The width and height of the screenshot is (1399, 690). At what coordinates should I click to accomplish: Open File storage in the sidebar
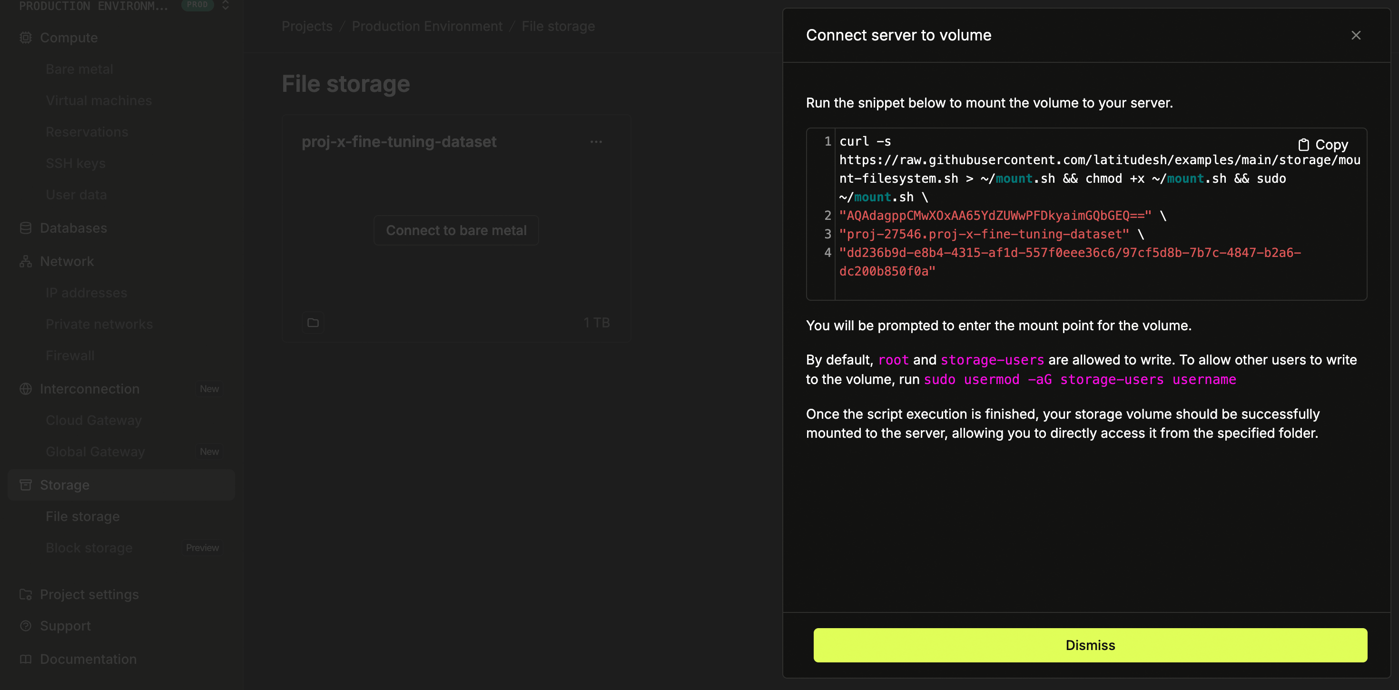[x=82, y=516]
